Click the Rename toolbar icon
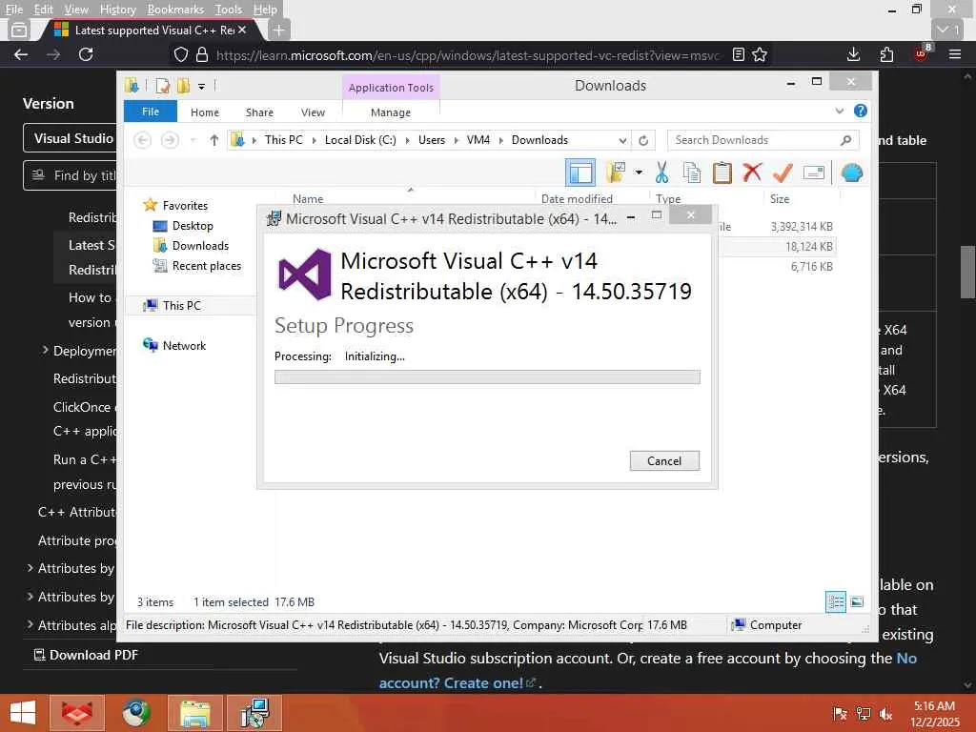This screenshot has height=732, width=976. coord(814,173)
